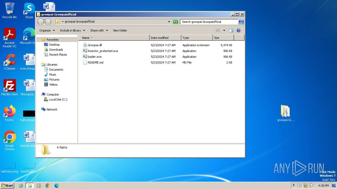
Task: Select Videos library
Action: point(53,85)
